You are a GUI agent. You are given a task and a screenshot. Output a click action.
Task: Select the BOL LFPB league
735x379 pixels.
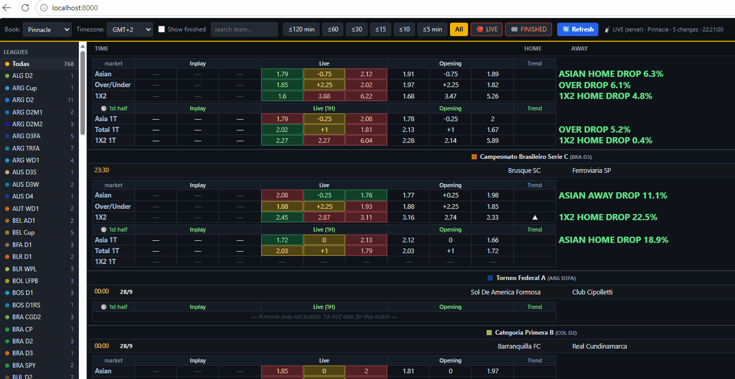(x=40, y=281)
